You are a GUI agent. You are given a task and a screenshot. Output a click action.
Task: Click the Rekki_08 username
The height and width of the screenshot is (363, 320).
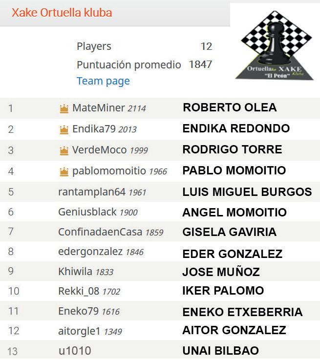(79, 291)
